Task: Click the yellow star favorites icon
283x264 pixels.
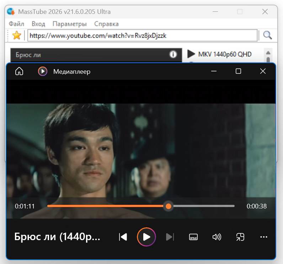Action: coord(17,35)
